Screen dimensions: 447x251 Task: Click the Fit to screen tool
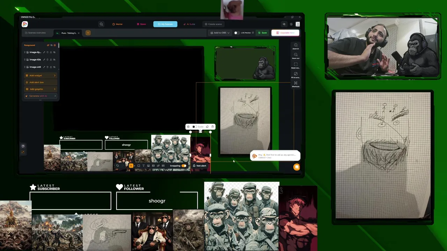[x=296, y=75]
